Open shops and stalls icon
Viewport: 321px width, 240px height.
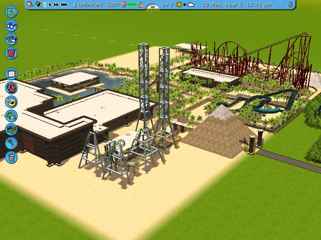(x=11, y=102)
